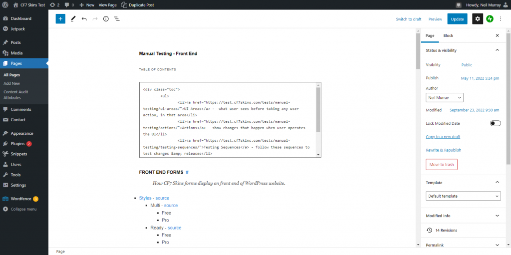Open the three-dot Options menu

[501, 19]
